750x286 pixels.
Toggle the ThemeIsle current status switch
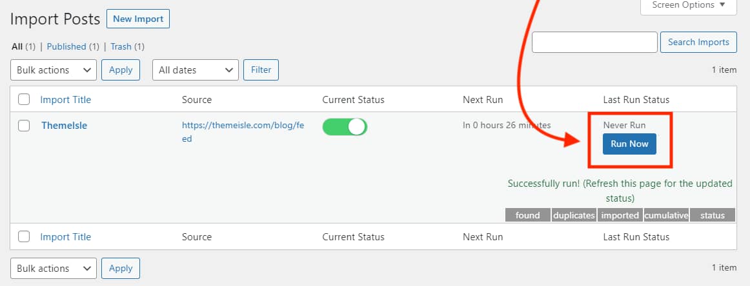[x=345, y=126]
